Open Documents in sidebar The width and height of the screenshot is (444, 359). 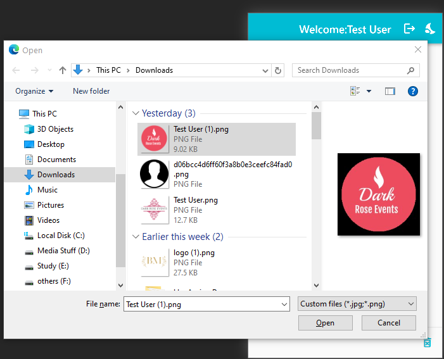(56, 160)
